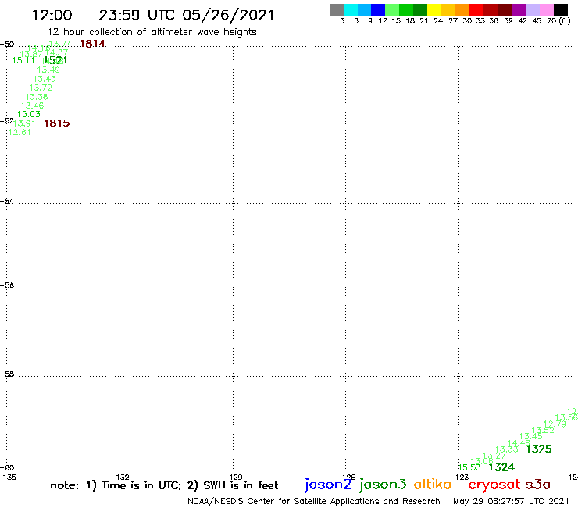This screenshot has height=508, width=578.
Task: Click the wave height value 15.11
Action: (23, 60)
